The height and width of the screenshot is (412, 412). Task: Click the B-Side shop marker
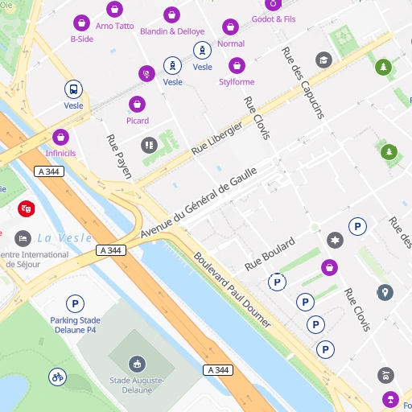coord(81,23)
